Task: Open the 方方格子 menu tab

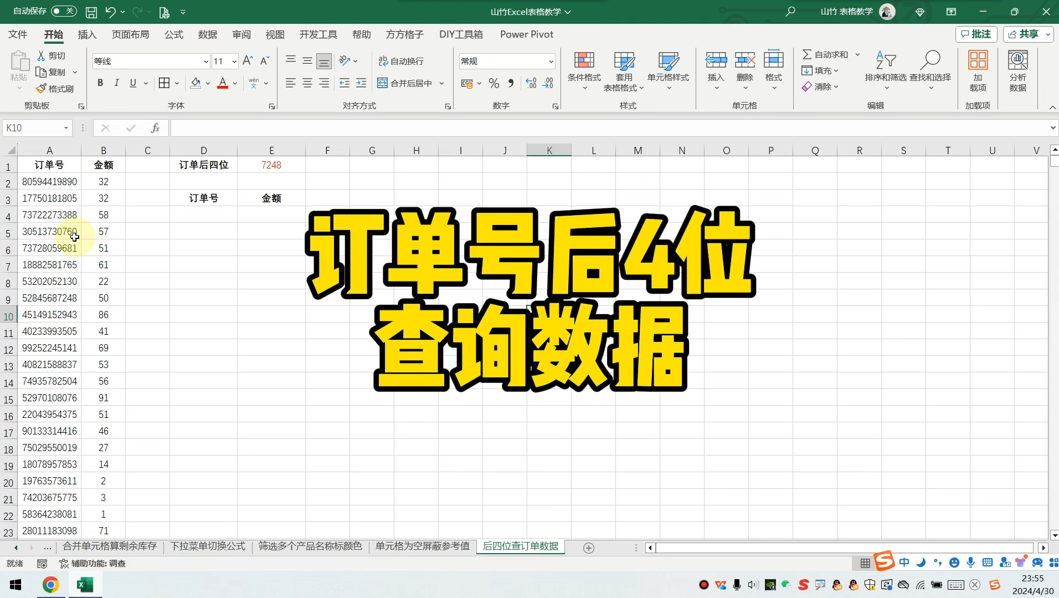Action: 403,34
